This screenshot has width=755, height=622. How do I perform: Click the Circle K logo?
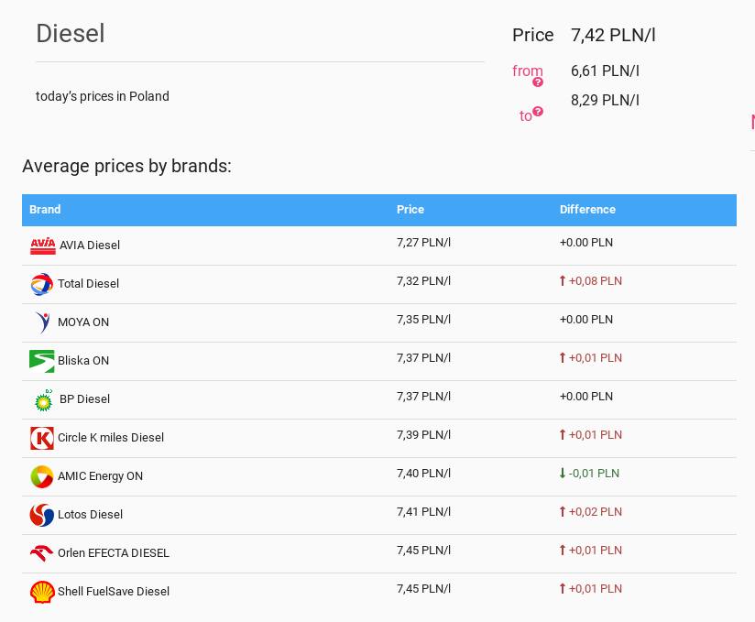point(42,438)
